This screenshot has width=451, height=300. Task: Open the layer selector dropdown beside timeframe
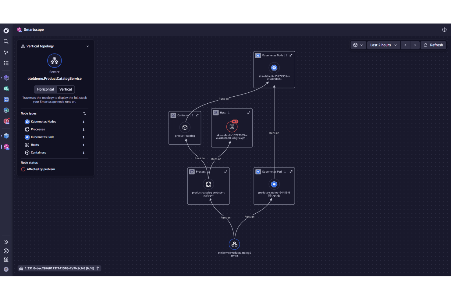[x=358, y=45]
